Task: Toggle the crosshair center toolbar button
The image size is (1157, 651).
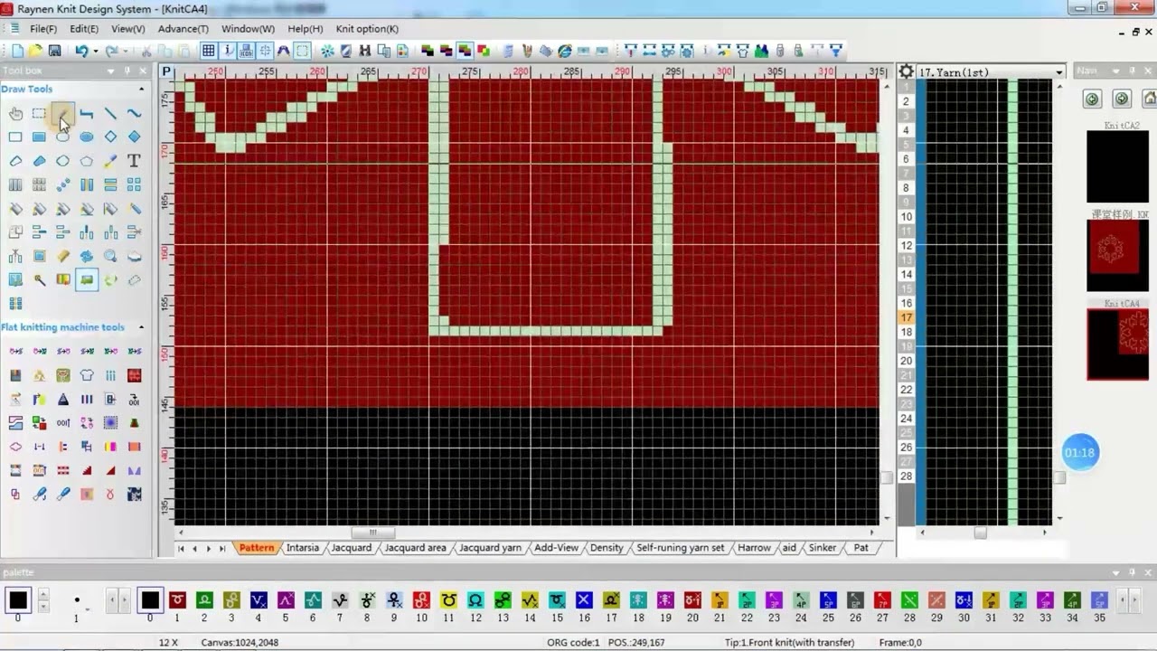Action: coord(265,51)
